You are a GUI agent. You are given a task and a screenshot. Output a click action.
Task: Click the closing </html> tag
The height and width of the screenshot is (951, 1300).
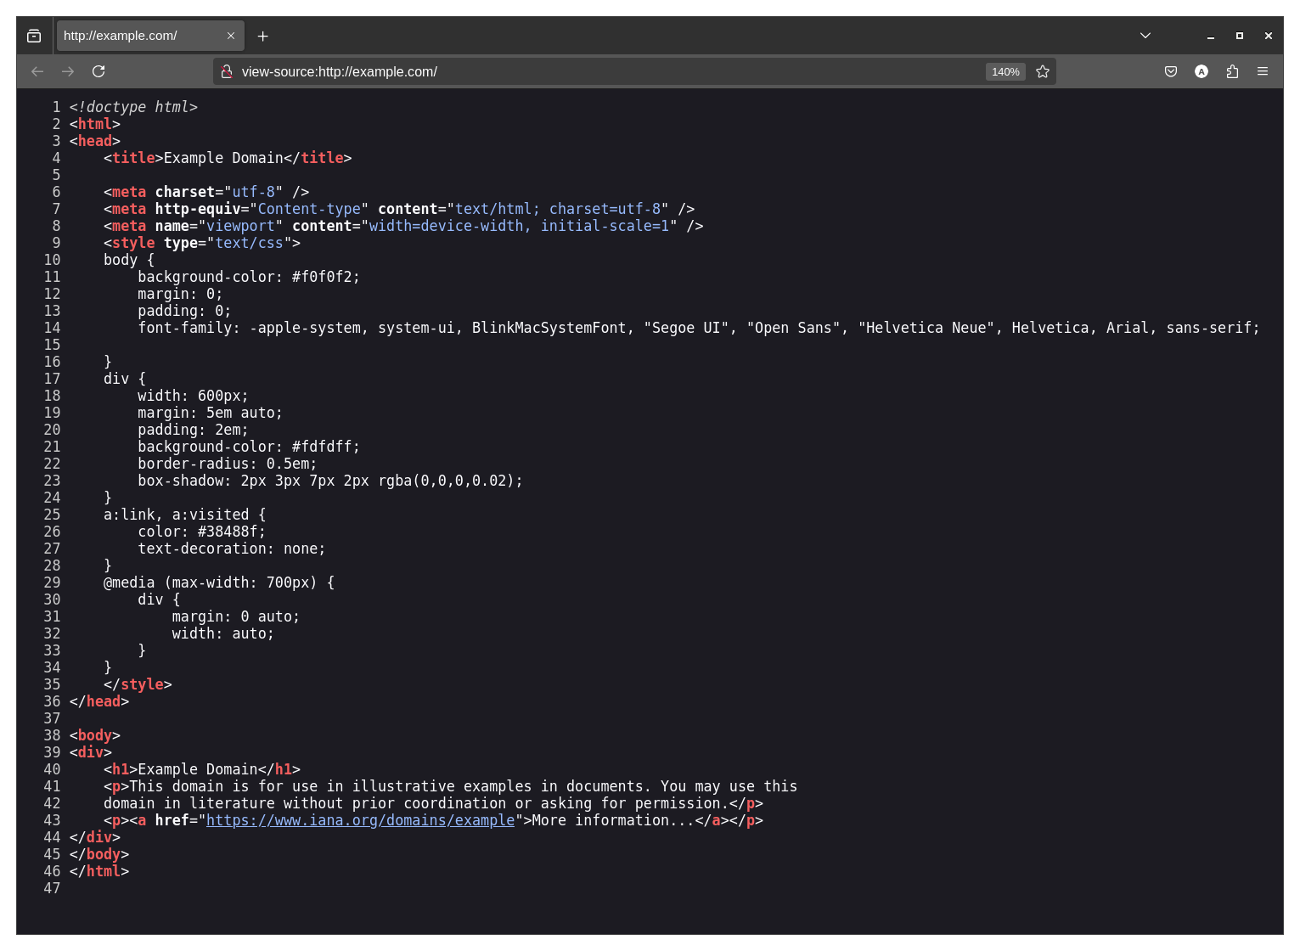(99, 871)
